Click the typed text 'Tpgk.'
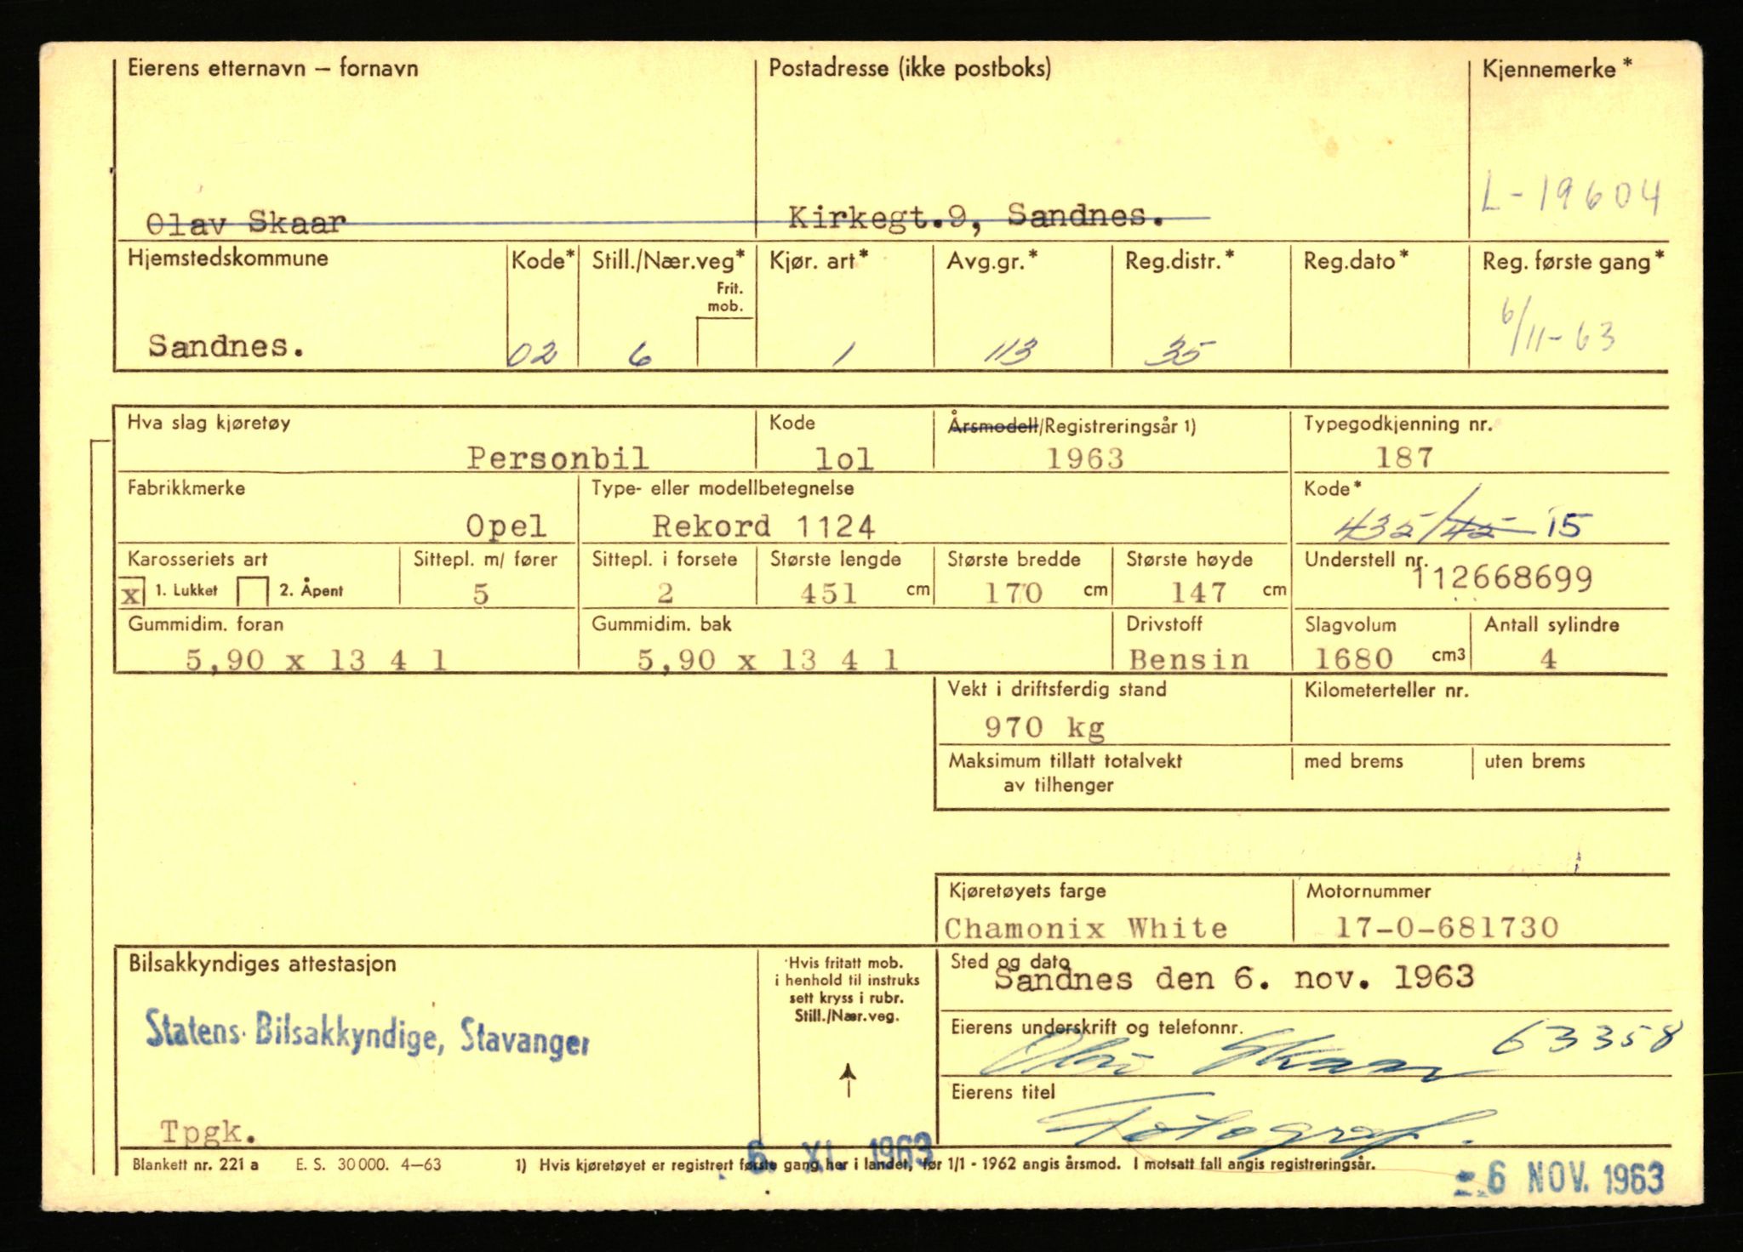Image resolution: width=1743 pixels, height=1252 pixels. [208, 1131]
